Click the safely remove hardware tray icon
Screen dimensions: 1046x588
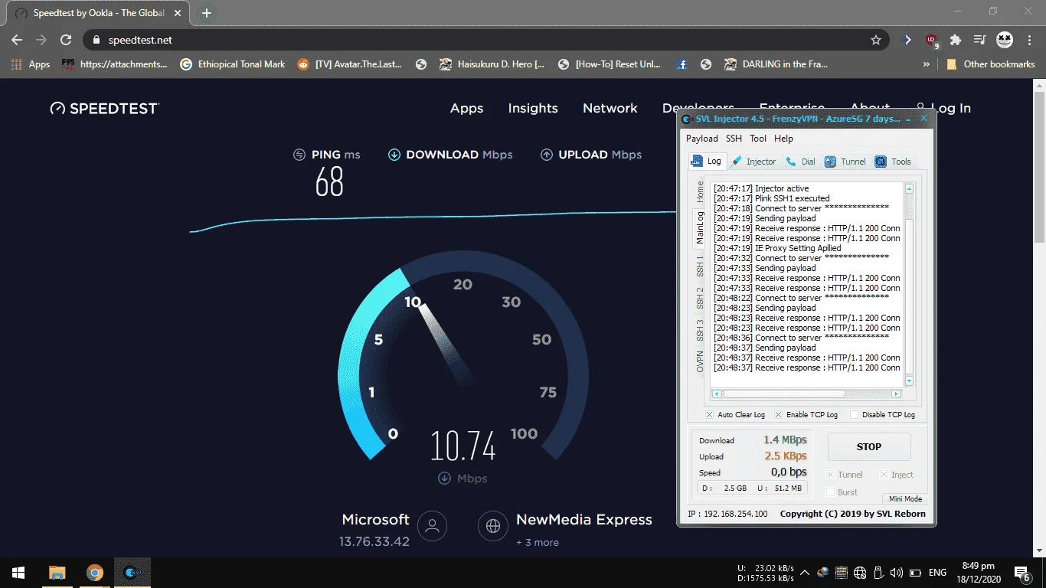(878, 573)
